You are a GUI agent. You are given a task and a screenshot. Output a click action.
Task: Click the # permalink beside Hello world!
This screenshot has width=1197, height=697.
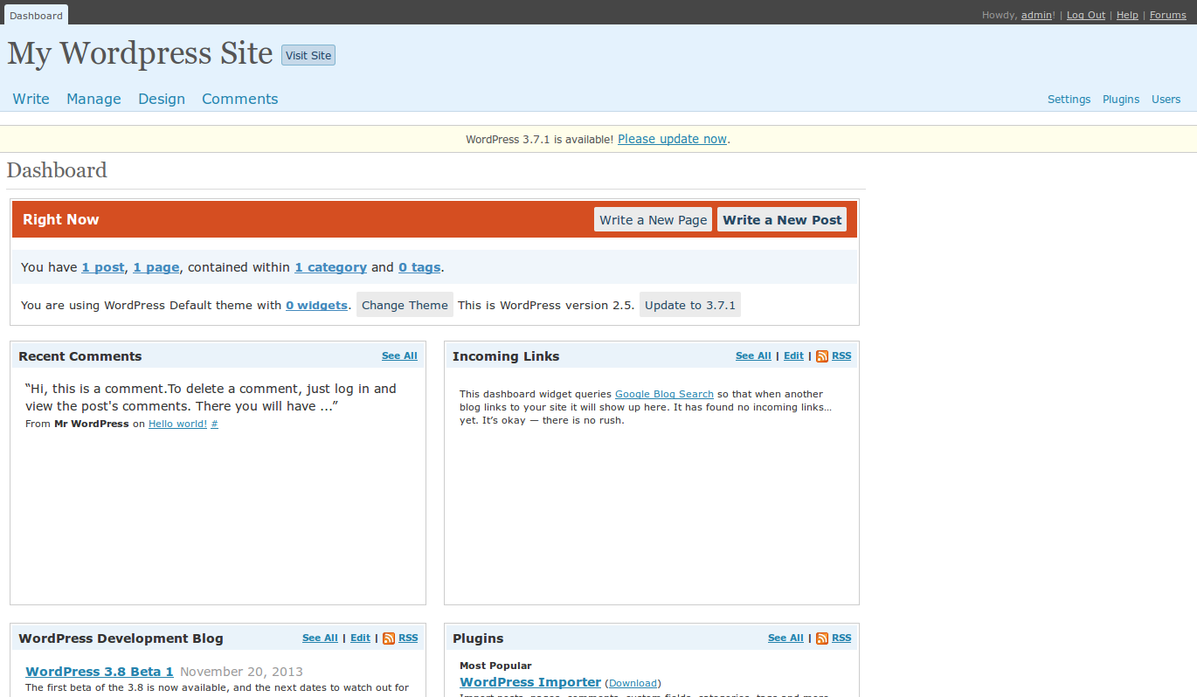(x=215, y=424)
